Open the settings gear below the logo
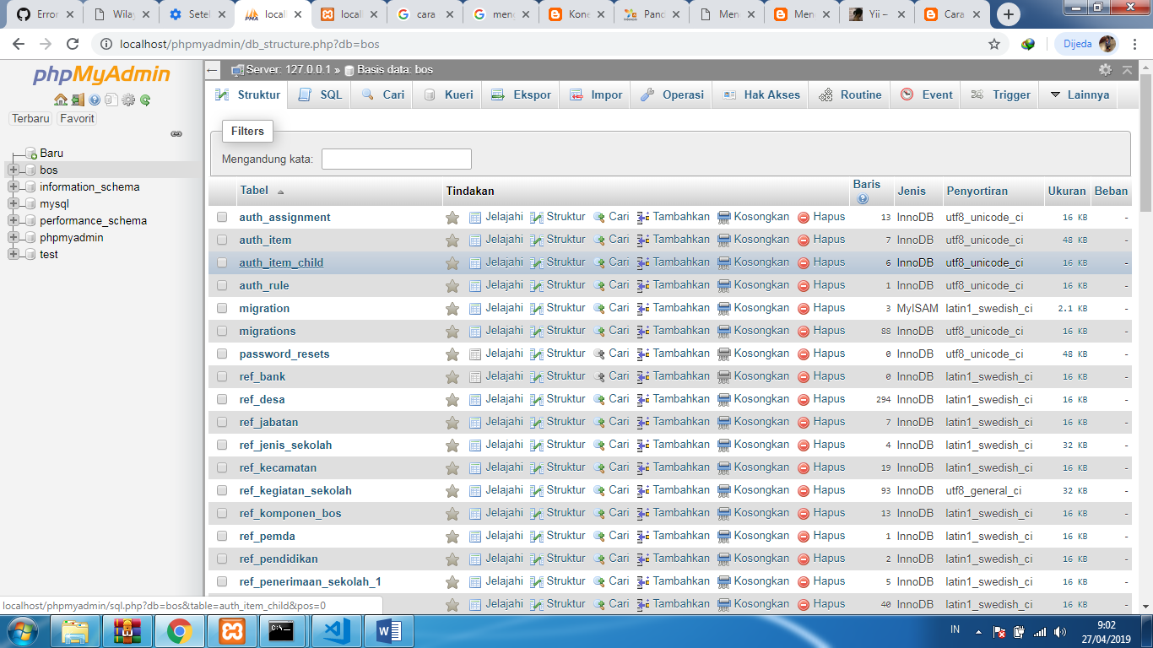 tap(127, 100)
